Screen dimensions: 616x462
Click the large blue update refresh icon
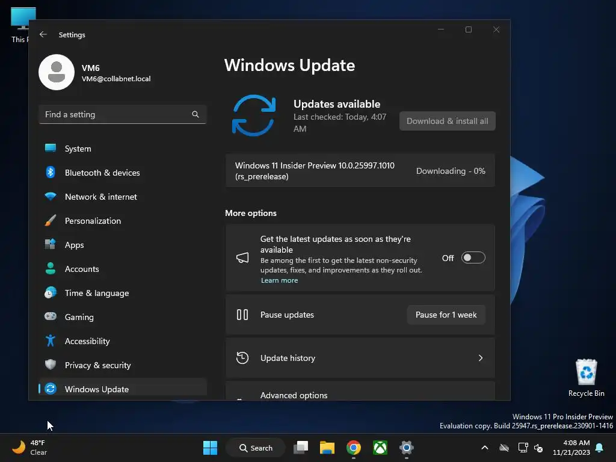(254, 115)
